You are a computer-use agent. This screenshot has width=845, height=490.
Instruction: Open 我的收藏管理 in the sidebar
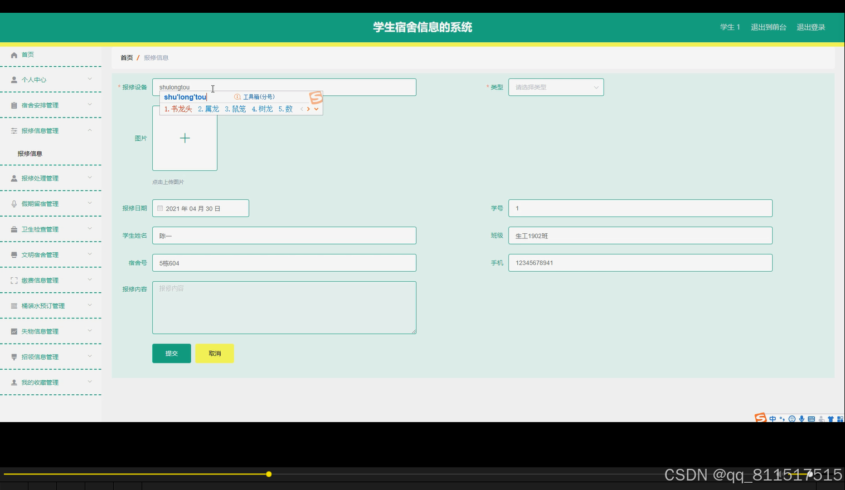51,383
